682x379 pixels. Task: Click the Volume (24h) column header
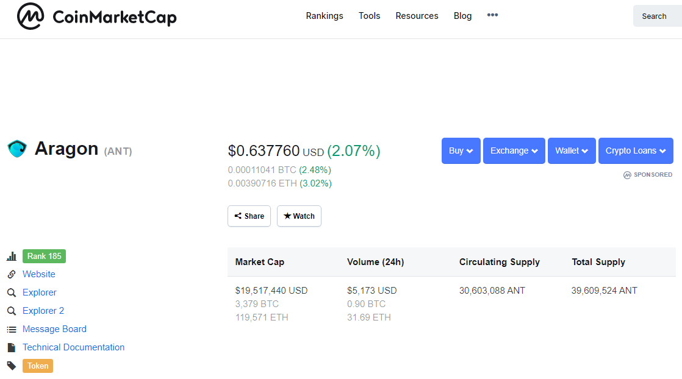tap(375, 262)
